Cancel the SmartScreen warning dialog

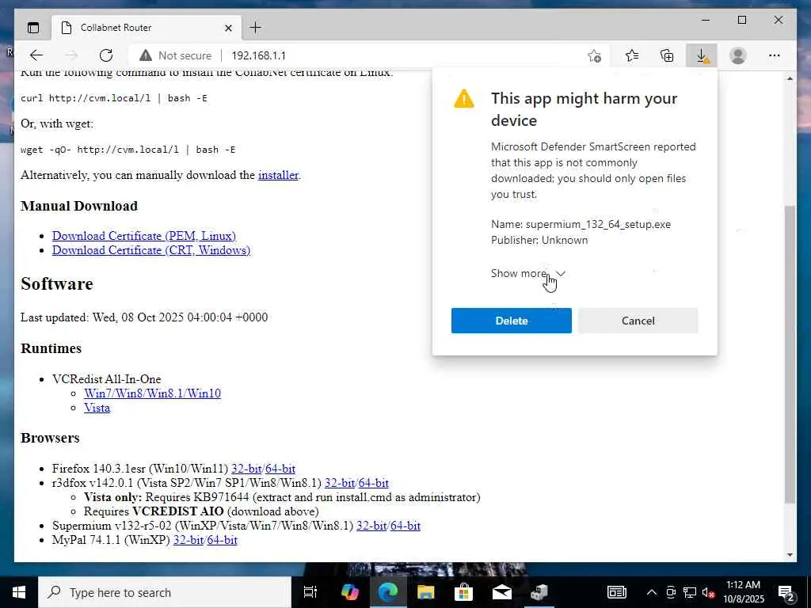(x=638, y=321)
